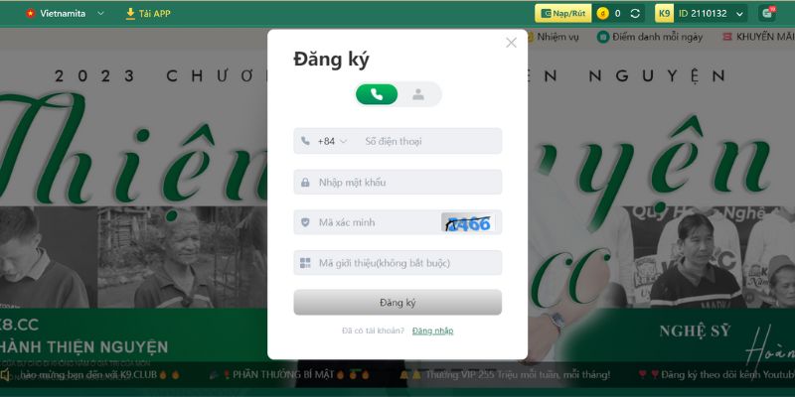This screenshot has width=795, height=397.
Task: Open Điểm danh mỗi ngày daily check-in
Action: (650, 37)
